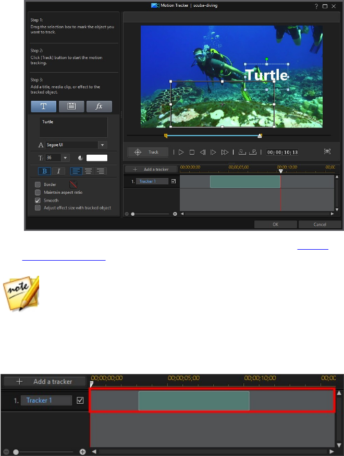Image resolution: width=344 pixels, height=456 pixels.
Task: Click the mark in icon
Action: click(242, 152)
